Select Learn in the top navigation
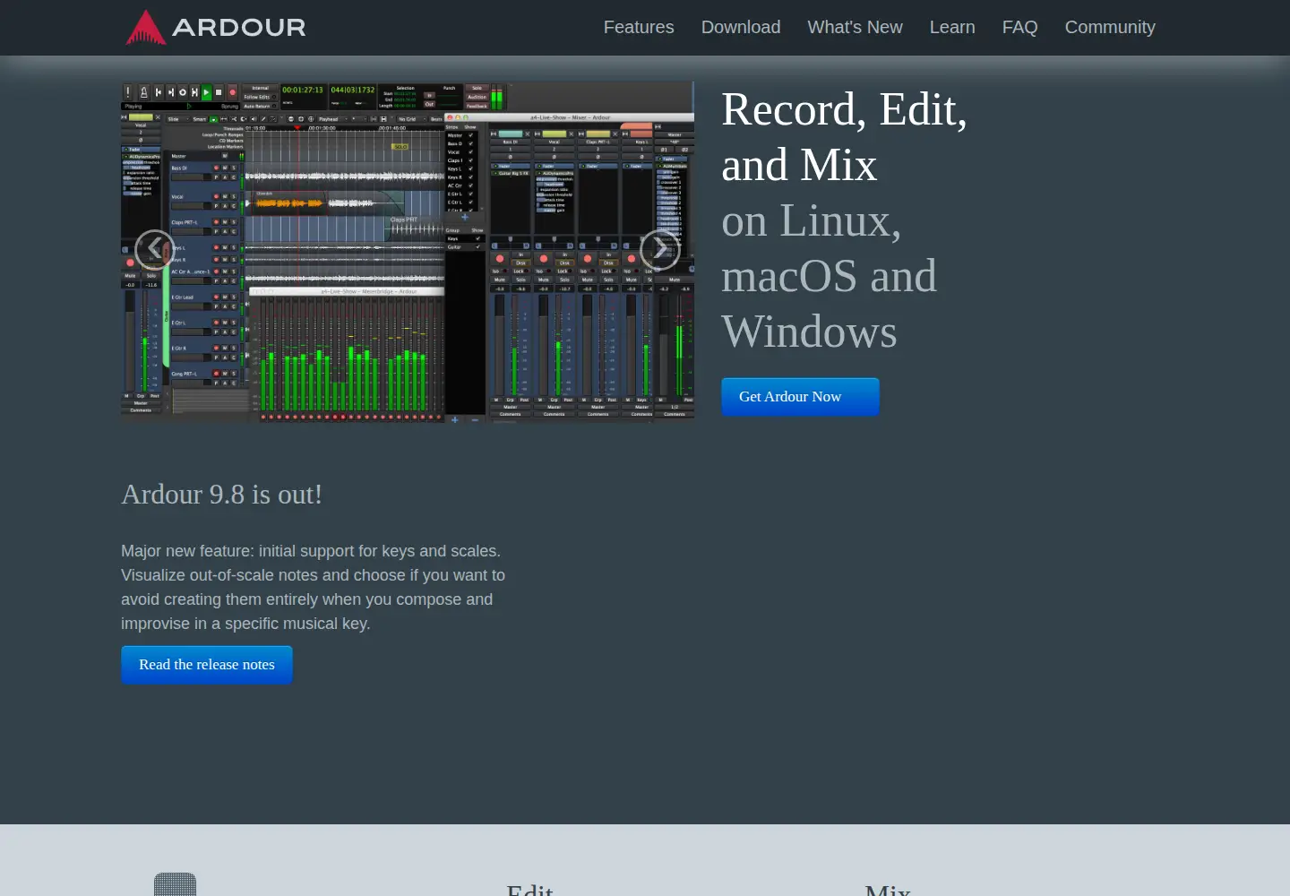Screen dimensions: 1290x896 (952, 27)
